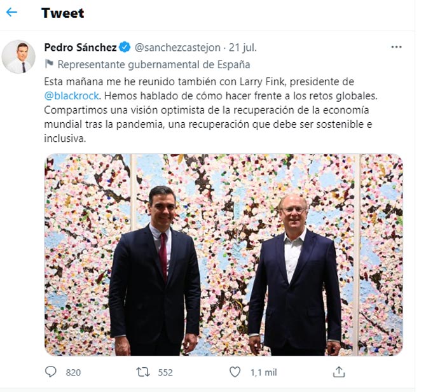The image size is (426, 392).
Task: Open Pedro Sánchez profile avatar
Action: click(x=18, y=57)
